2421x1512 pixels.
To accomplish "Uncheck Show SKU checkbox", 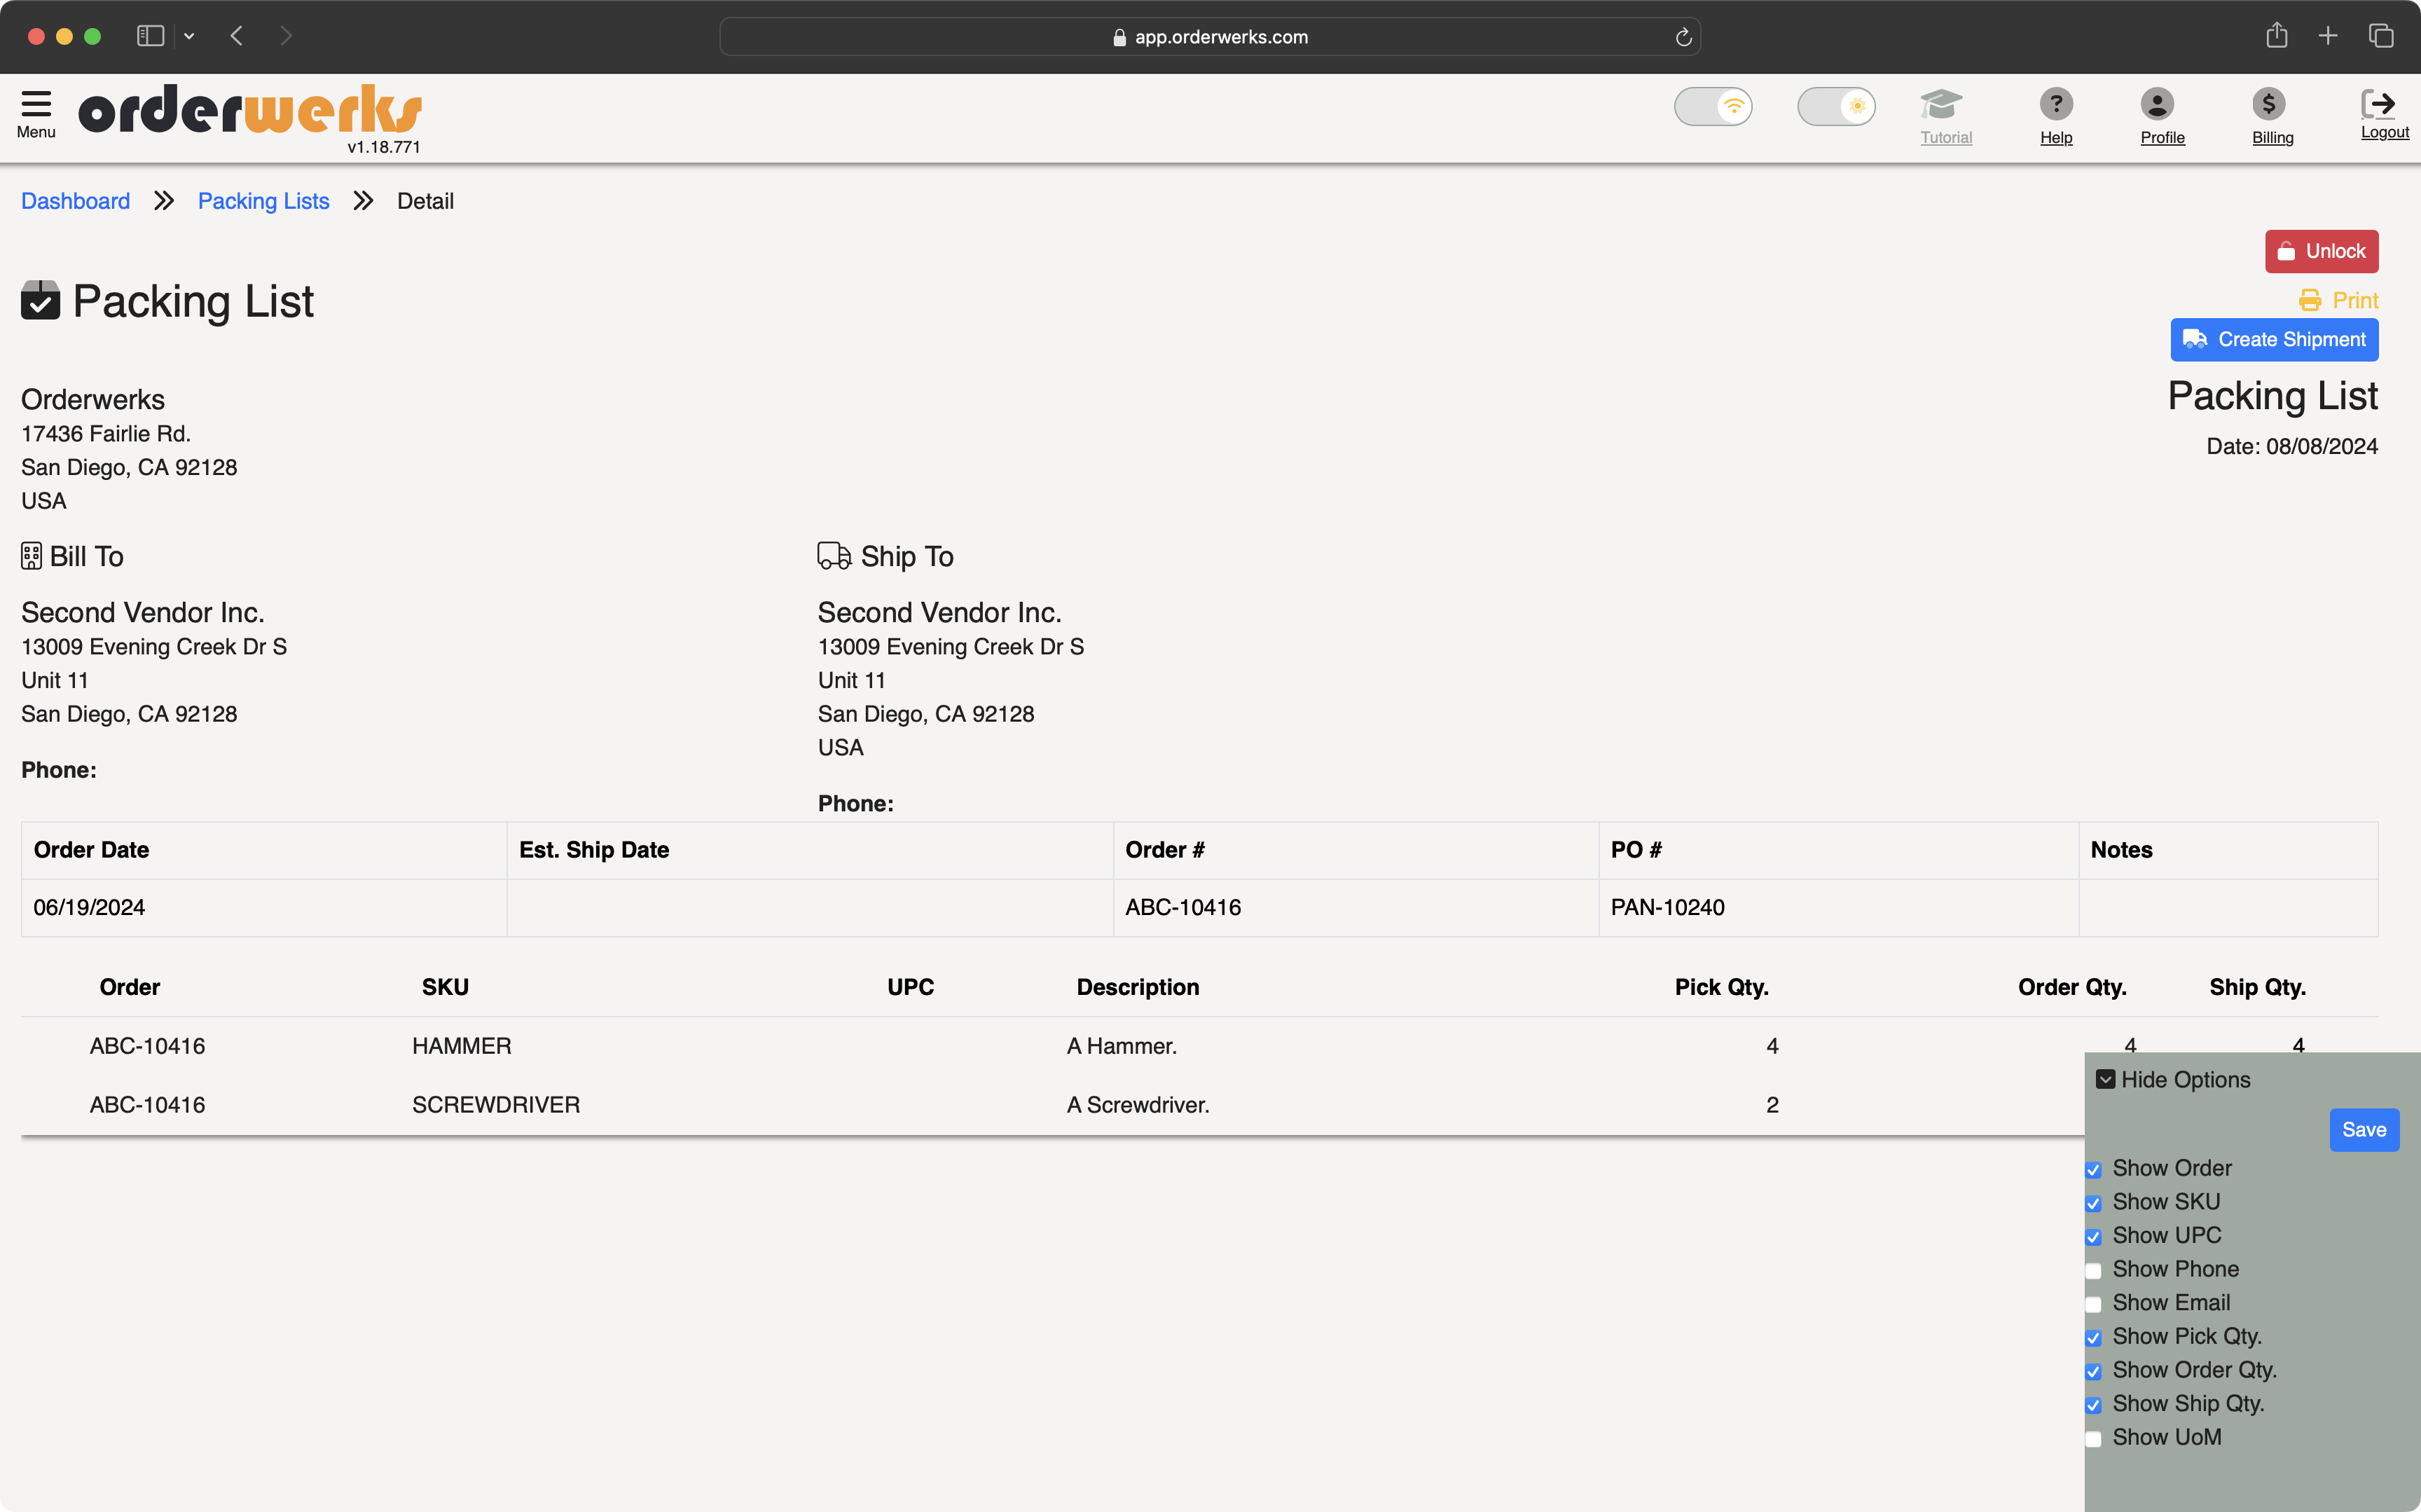I will [2093, 1203].
